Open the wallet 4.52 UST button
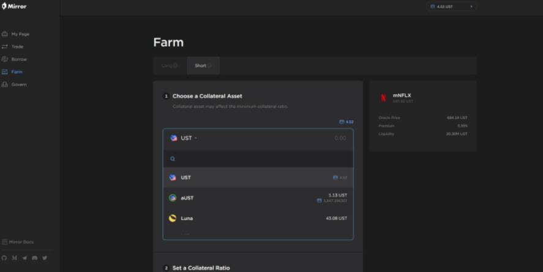The image size is (543, 272). tap(452, 7)
